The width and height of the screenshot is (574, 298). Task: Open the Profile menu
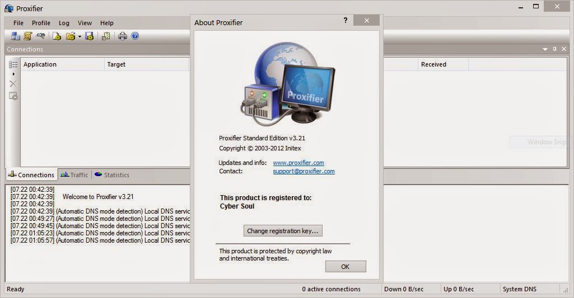click(41, 23)
